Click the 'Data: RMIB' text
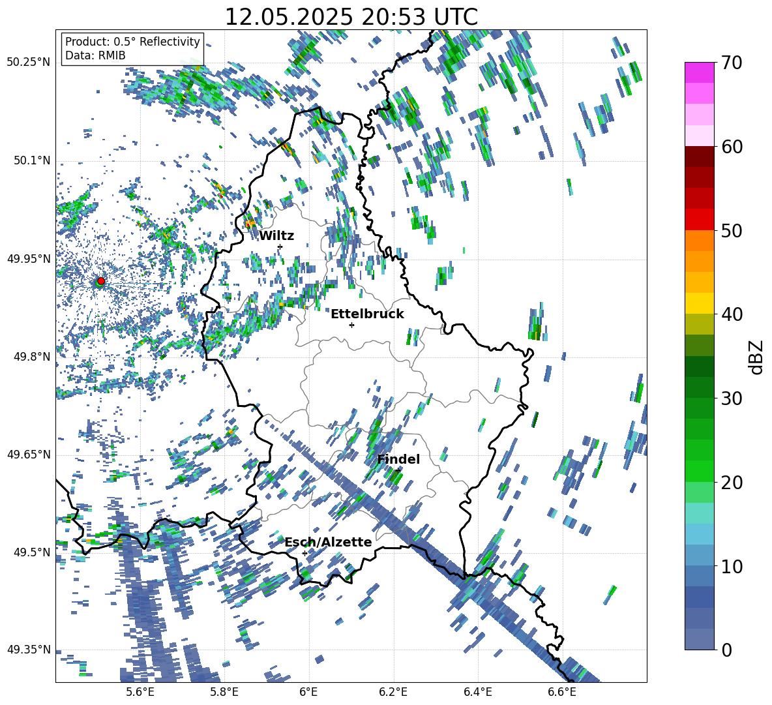772x705 pixels. 95,55
